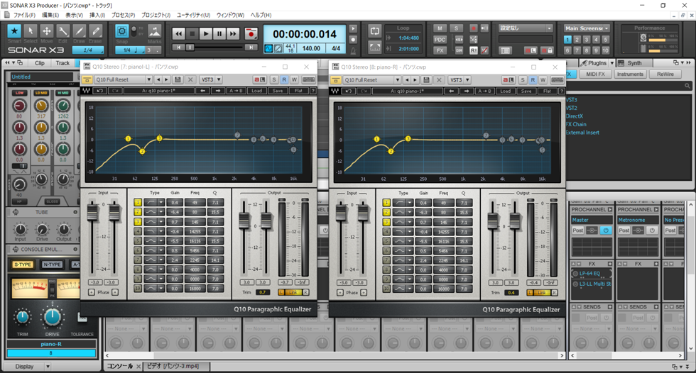Go to project start in transport
The height and width of the screenshot is (373, 696).
point(178,48)
